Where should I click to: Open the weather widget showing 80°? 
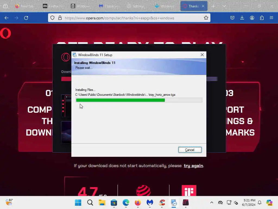tap(9, 202)
